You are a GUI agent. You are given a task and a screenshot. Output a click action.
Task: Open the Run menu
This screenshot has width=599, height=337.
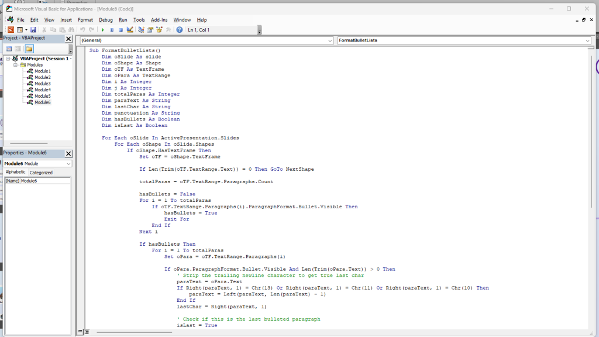123,20
